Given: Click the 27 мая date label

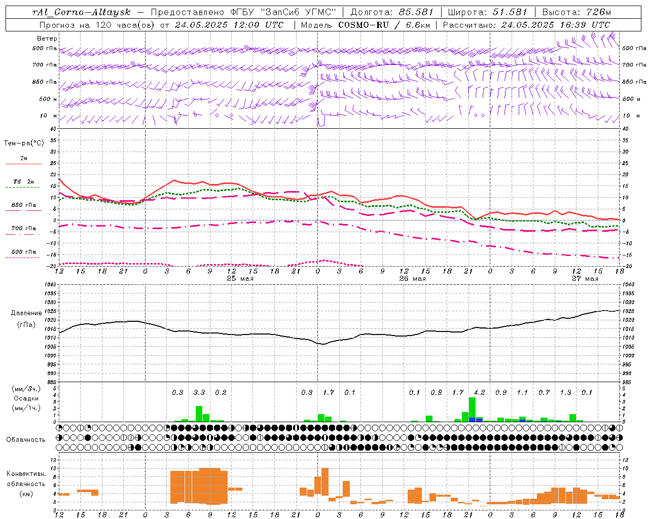Looking at the screenshot, I should (x=585, y=279).
